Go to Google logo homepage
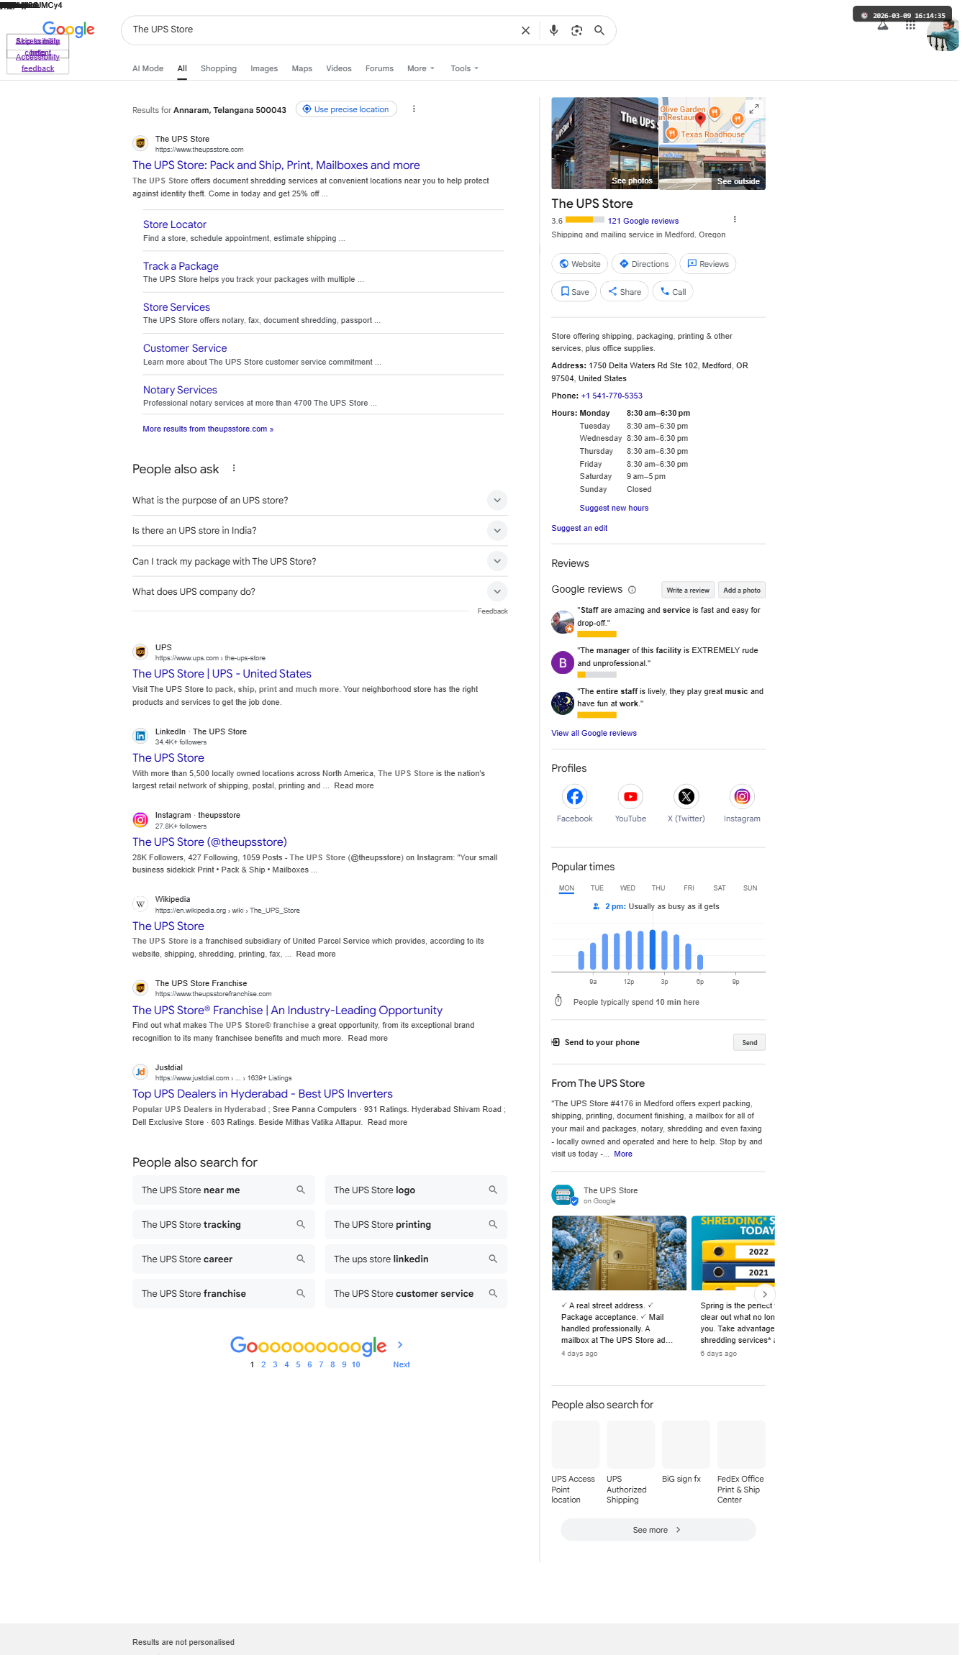The image size is (970, 1655). pos(68,29)
